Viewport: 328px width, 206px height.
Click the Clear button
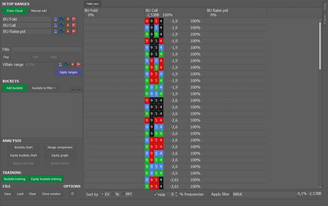coord(32,194)
